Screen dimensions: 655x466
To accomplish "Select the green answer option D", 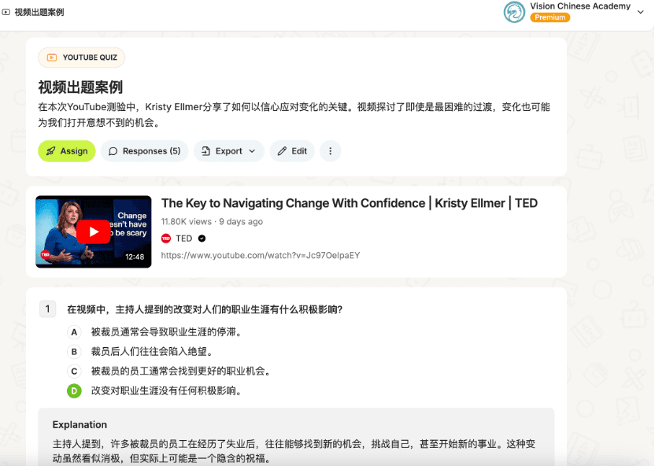I will [x=74, y=391].
